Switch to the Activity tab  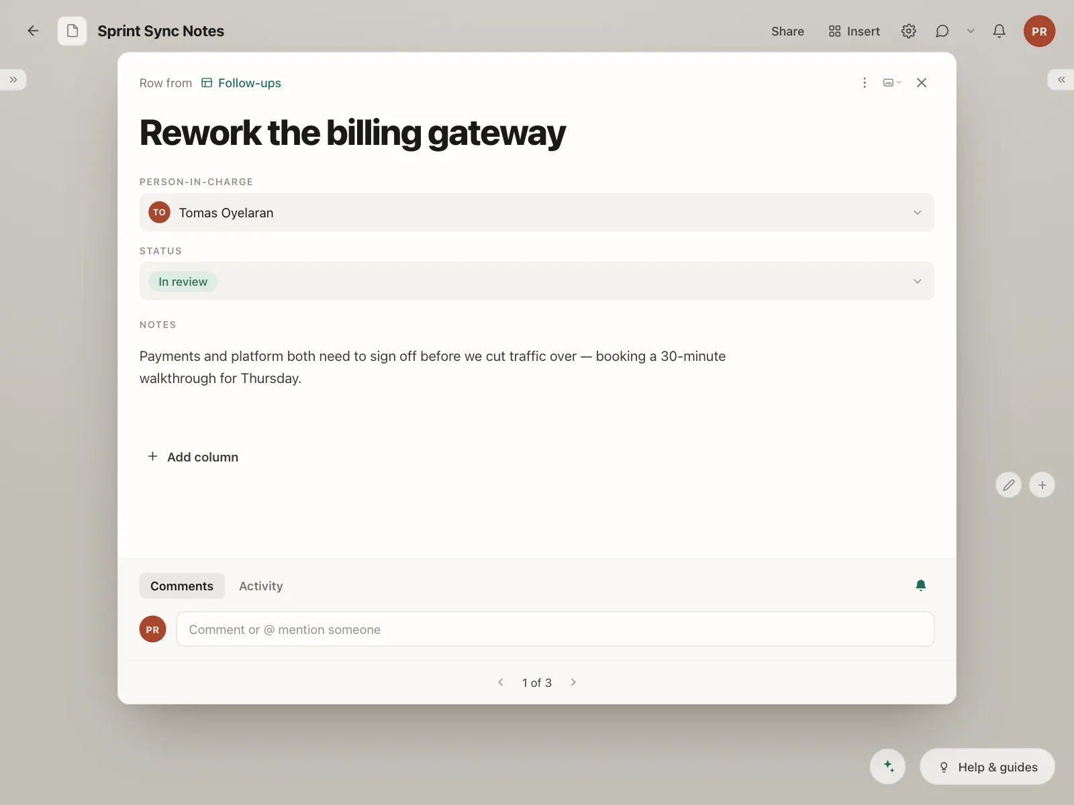tap(261, 586)
